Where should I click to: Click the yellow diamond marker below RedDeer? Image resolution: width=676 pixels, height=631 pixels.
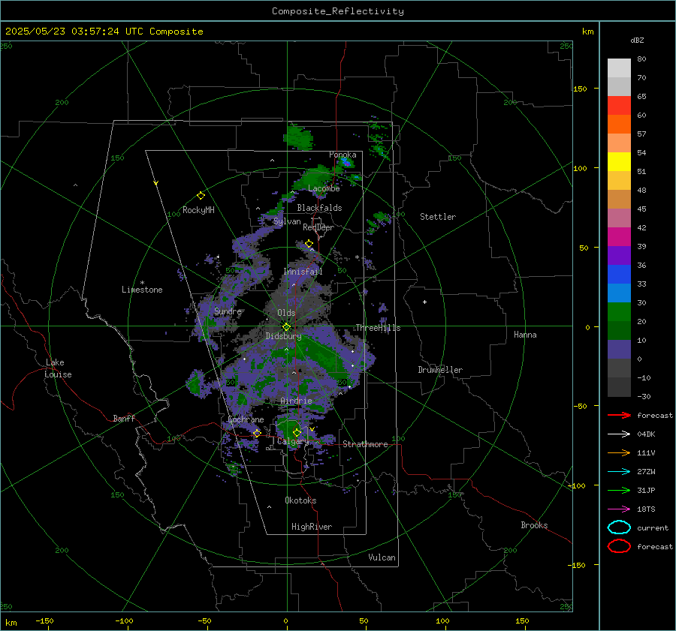[x=309, y=244]
